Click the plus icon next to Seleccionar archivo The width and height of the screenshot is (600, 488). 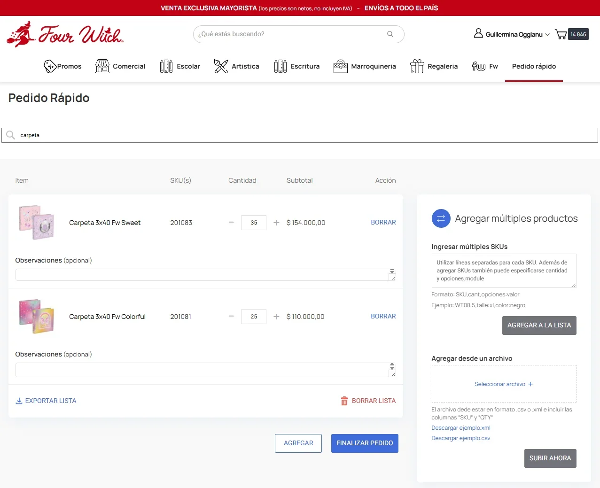530,384
